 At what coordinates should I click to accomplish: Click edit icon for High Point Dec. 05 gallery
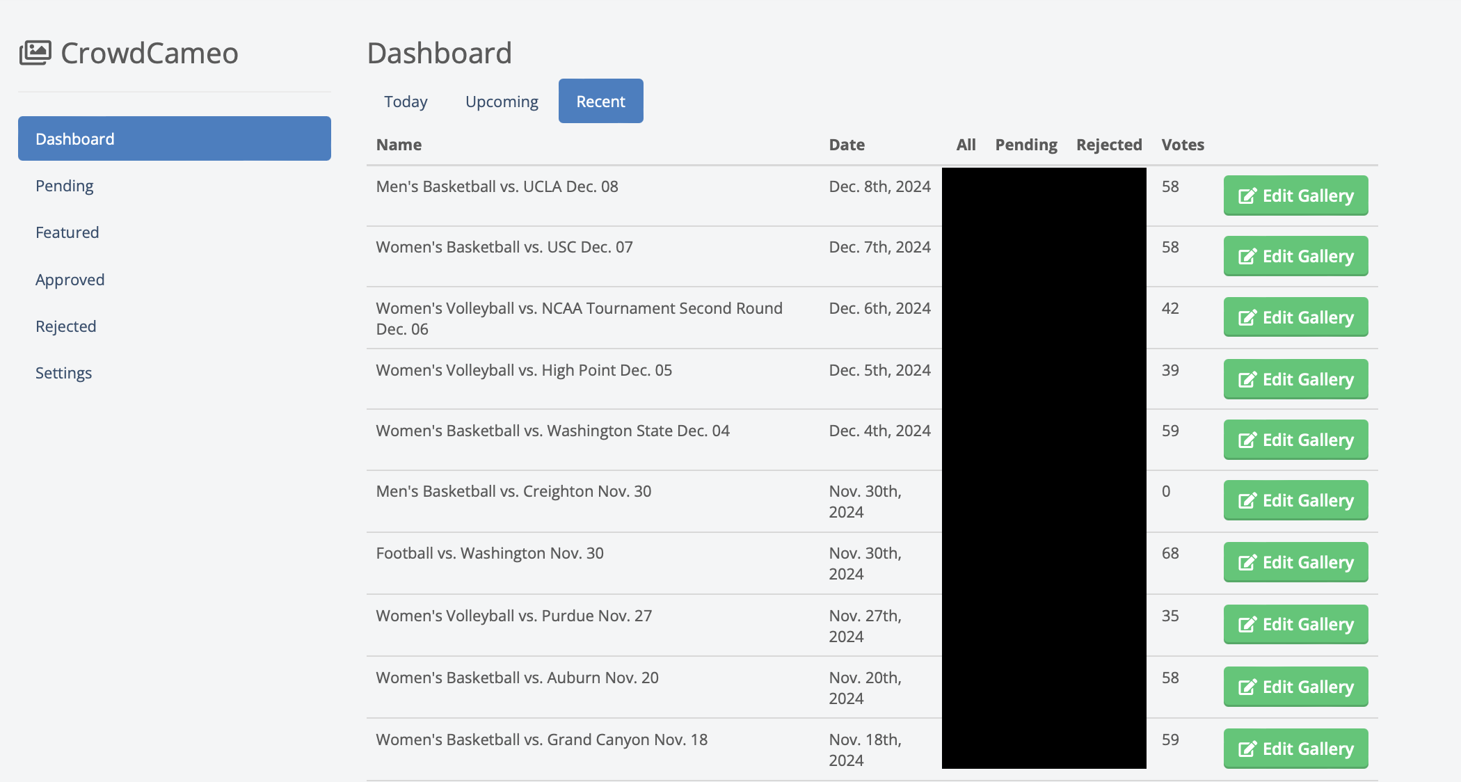(x=1247, y=380)
